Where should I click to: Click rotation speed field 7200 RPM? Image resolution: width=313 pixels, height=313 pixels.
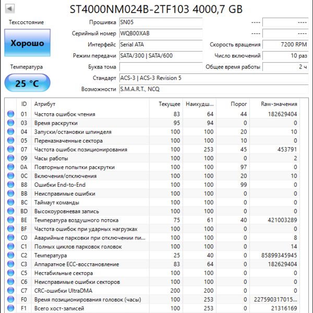[285, 44]
